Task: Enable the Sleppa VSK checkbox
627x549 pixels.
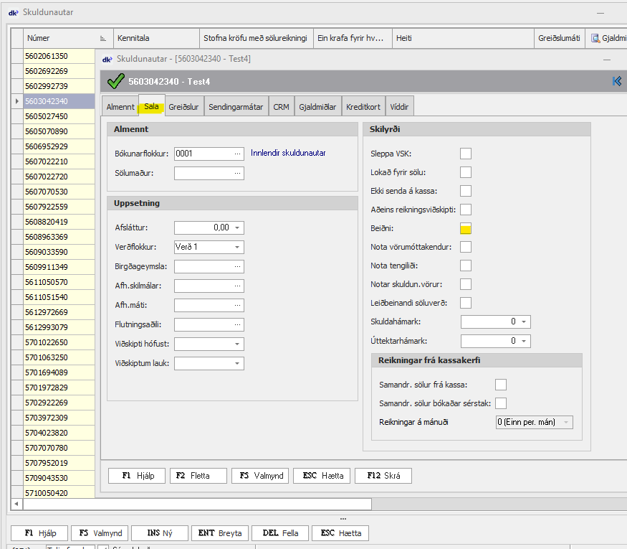Action: [466, 153]
